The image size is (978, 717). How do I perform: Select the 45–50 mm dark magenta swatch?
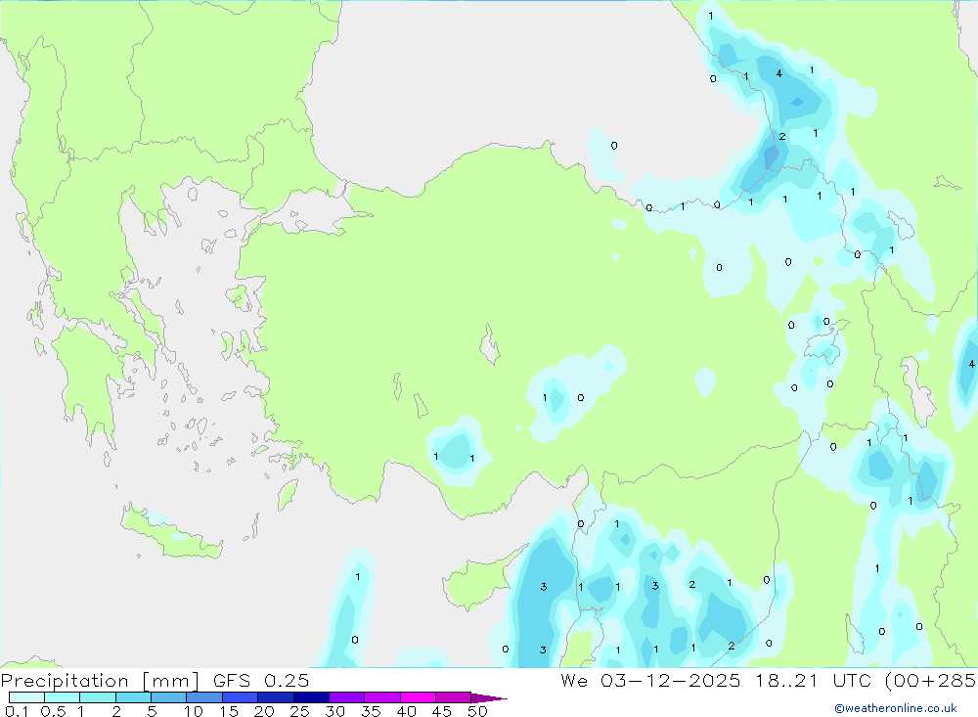coord(454,697)
